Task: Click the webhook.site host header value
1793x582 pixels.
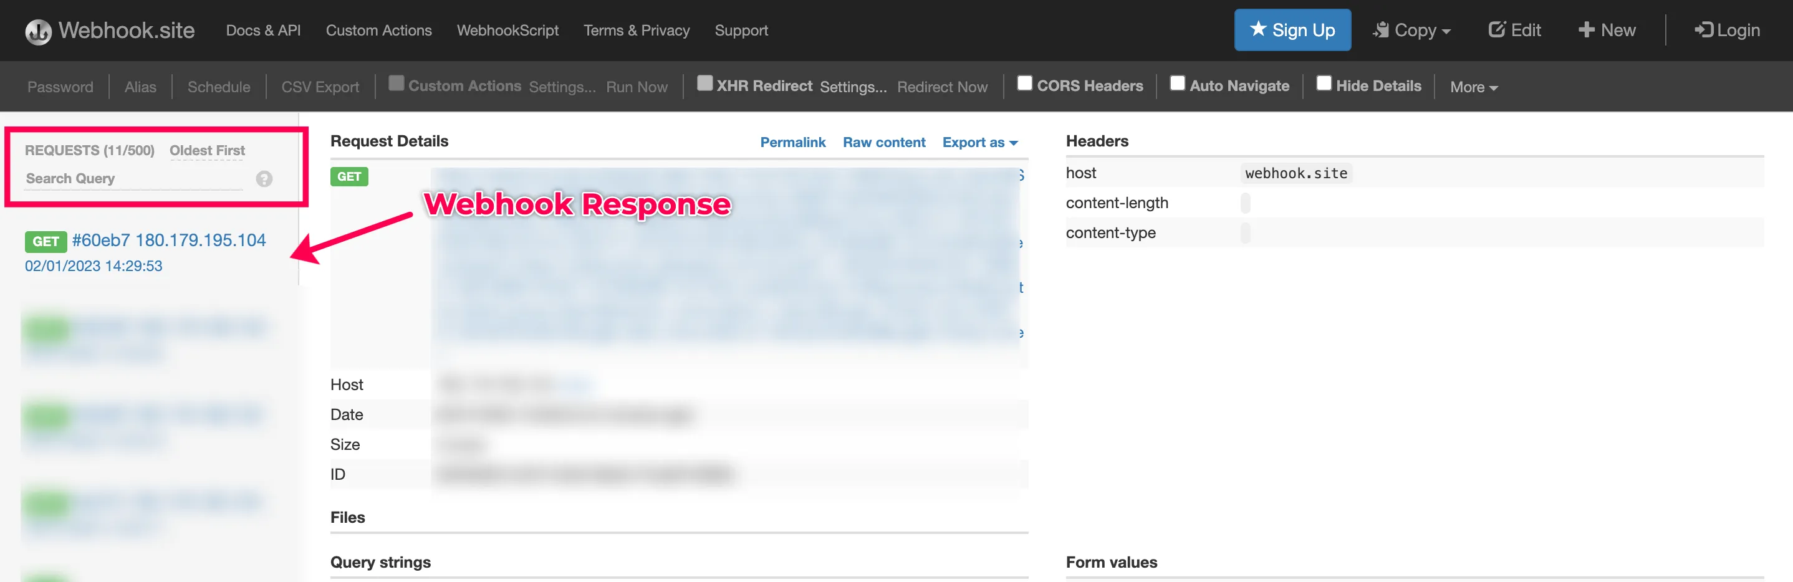Action: pos(1296,173)
